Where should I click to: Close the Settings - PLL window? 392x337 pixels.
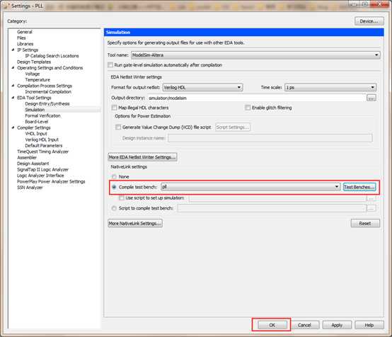(380, 4)
